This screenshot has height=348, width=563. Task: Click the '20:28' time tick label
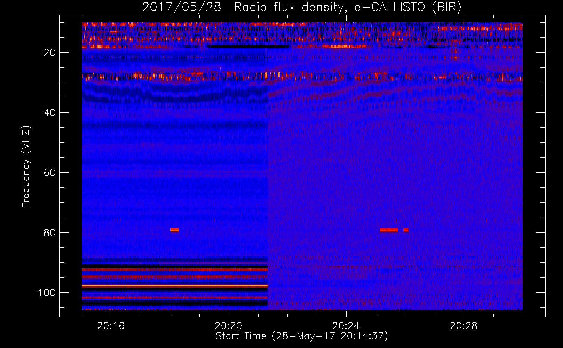(463, 326)
